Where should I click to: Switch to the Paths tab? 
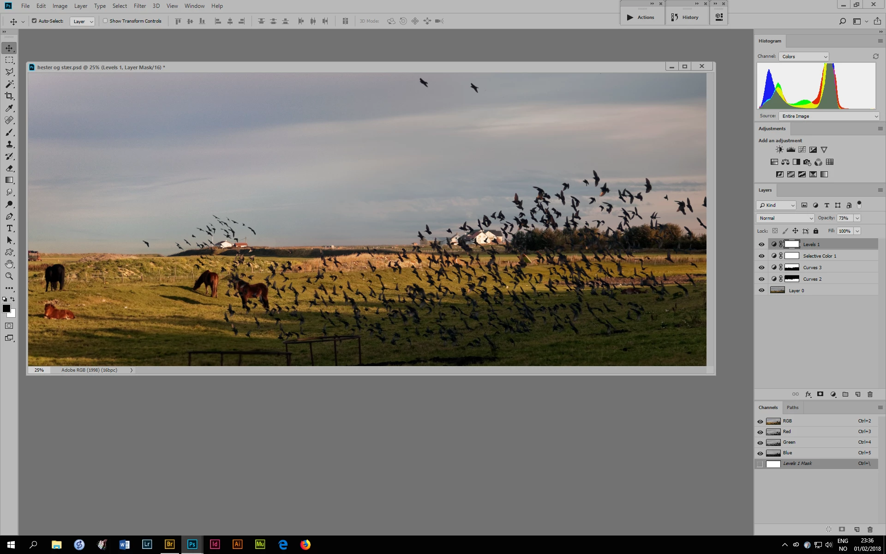(x=792, y=407)
